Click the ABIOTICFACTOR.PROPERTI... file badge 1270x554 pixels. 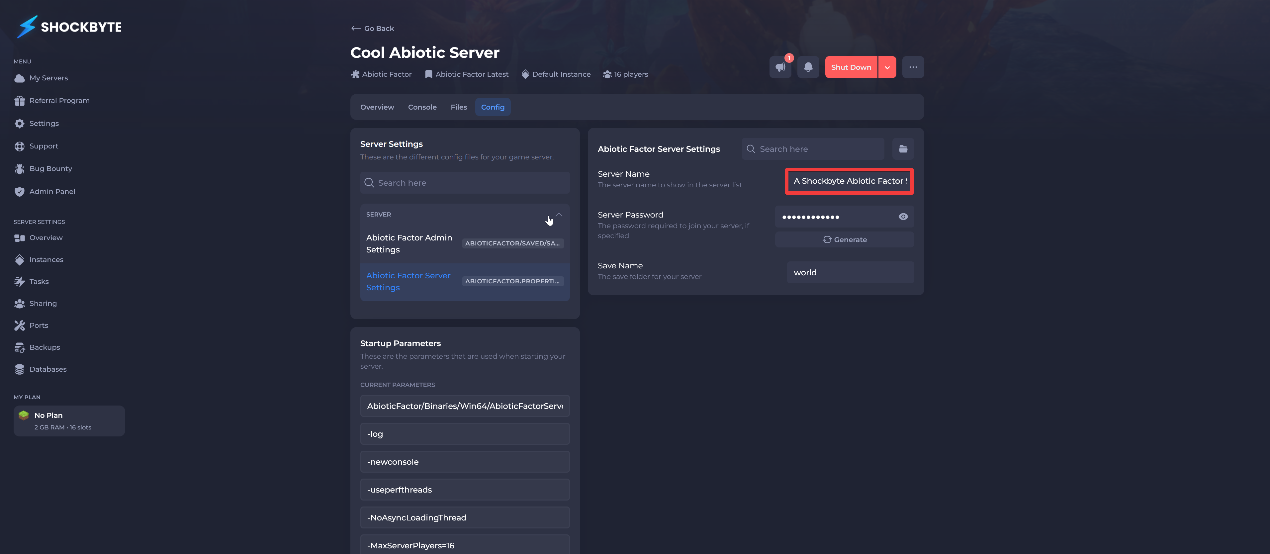(513, 281)
